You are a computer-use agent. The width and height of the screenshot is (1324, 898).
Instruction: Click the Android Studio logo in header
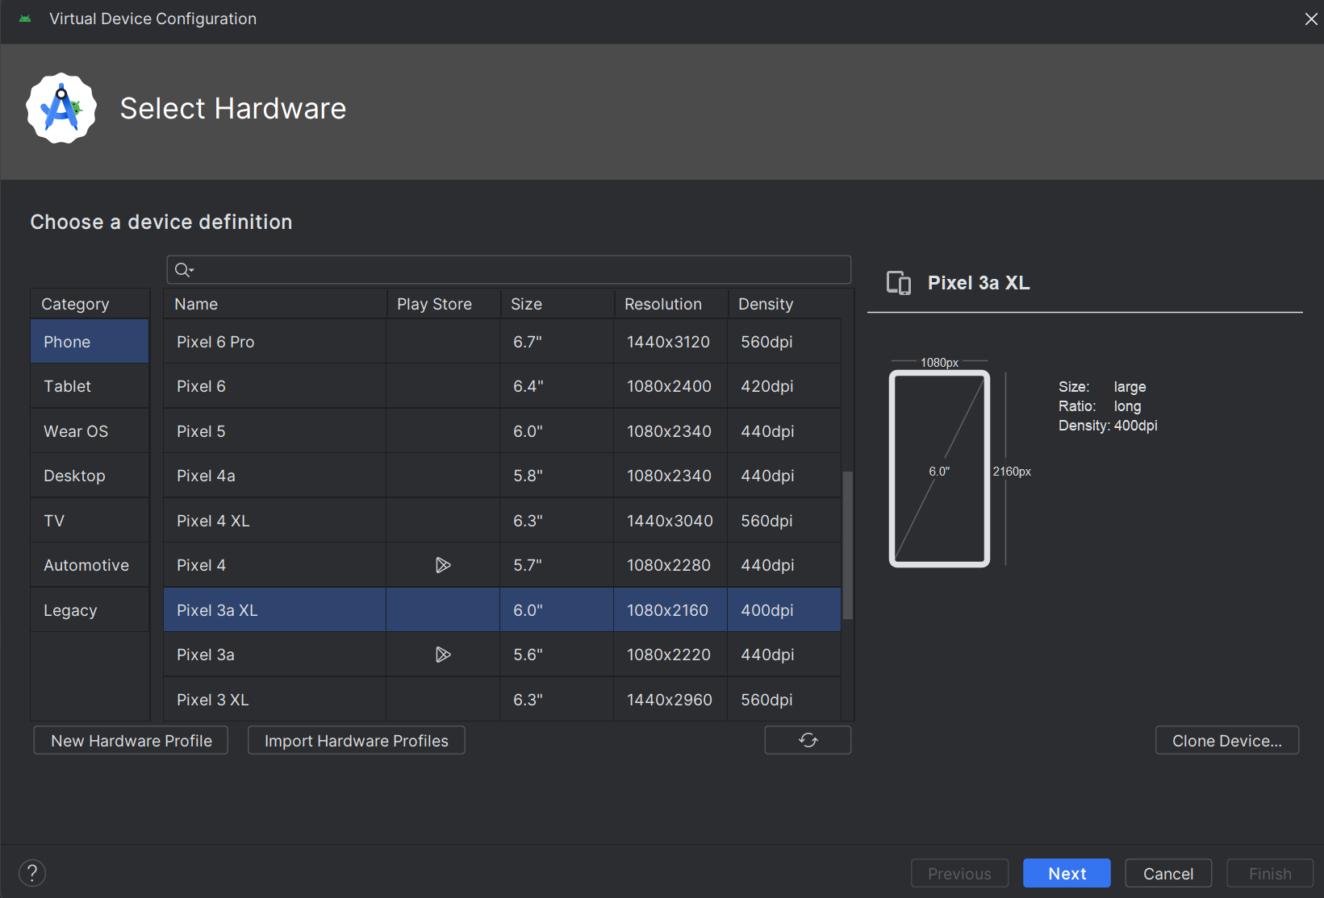[61, 109]
